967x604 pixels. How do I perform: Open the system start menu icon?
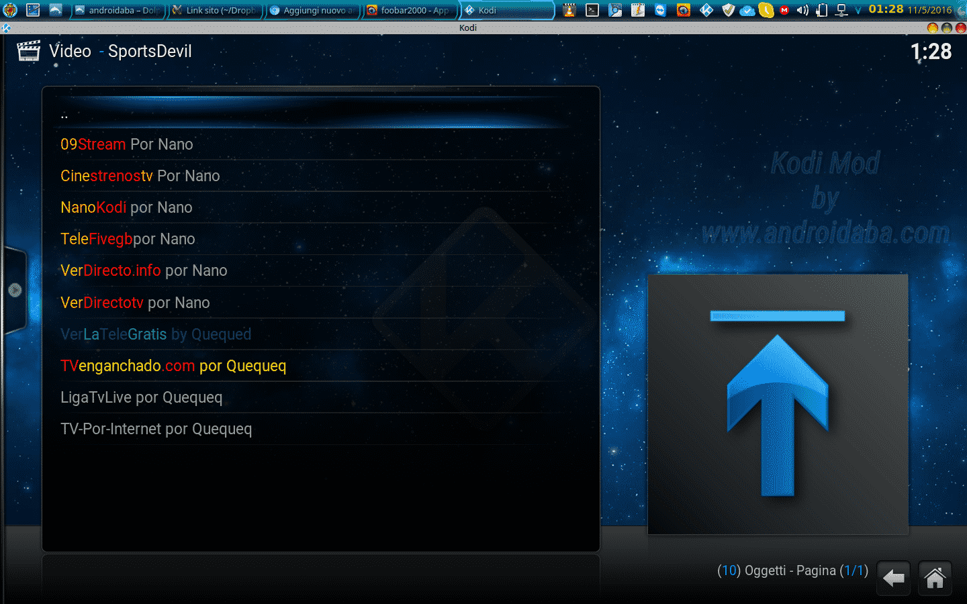pos(9,10)
